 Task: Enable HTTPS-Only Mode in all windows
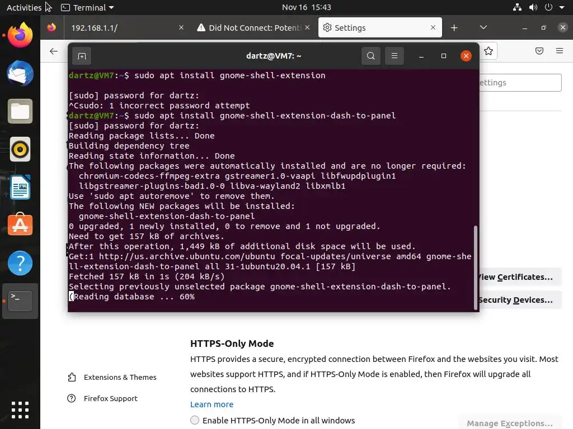(195, 420)
